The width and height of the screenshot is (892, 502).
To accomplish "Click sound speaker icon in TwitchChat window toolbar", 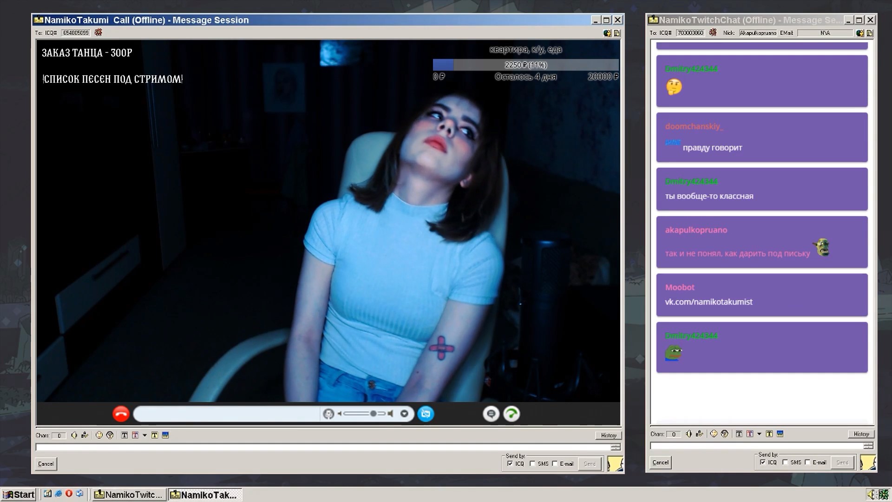I will (x=689, y=434).
